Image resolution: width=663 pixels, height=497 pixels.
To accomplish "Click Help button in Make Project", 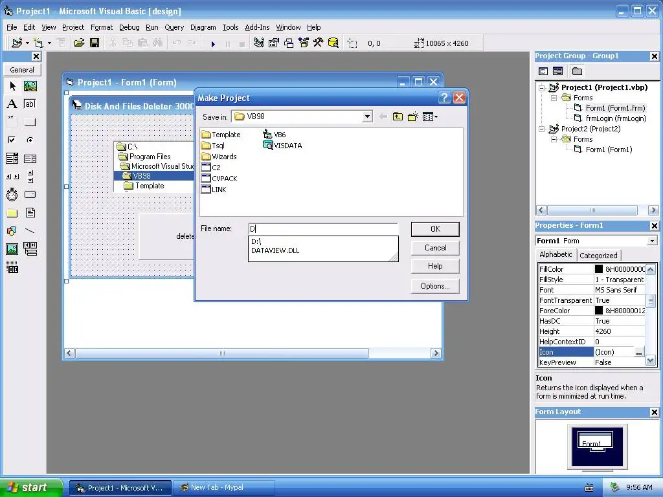I will pyautogui.click(x=435, y=266).
